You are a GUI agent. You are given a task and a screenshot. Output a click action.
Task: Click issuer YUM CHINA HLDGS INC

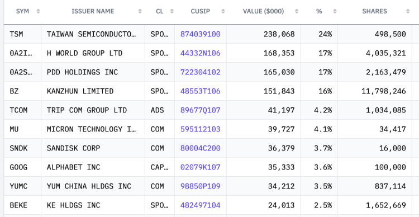click(x=89, y=186)
